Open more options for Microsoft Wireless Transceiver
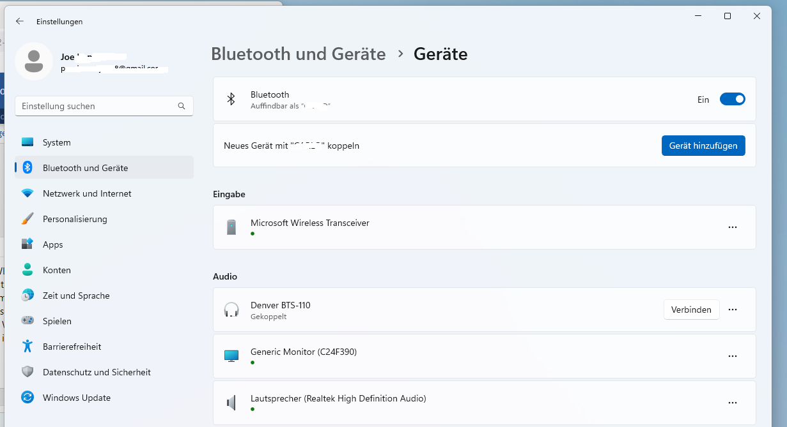 (733, 227)
